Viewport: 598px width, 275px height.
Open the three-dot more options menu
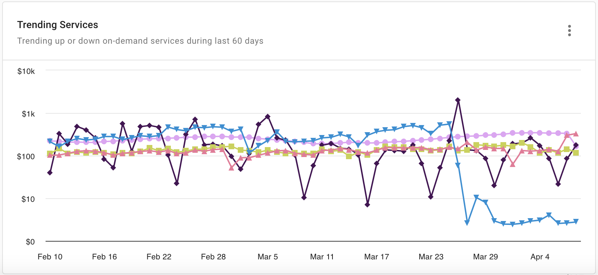point(570,31)
